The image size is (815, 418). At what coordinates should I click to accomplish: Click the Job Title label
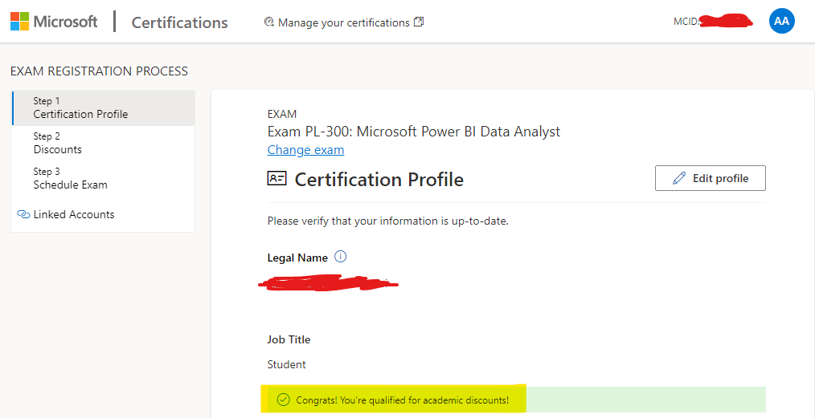point(289,339)
